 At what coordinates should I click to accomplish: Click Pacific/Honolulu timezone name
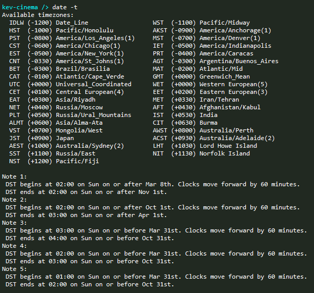pos(85,30)
